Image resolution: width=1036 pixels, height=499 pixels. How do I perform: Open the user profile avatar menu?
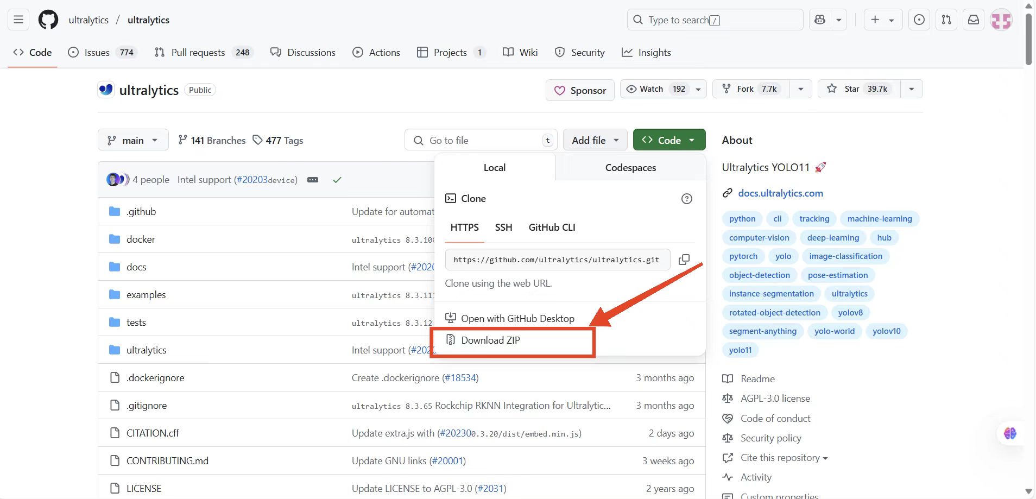point(1001,20)
